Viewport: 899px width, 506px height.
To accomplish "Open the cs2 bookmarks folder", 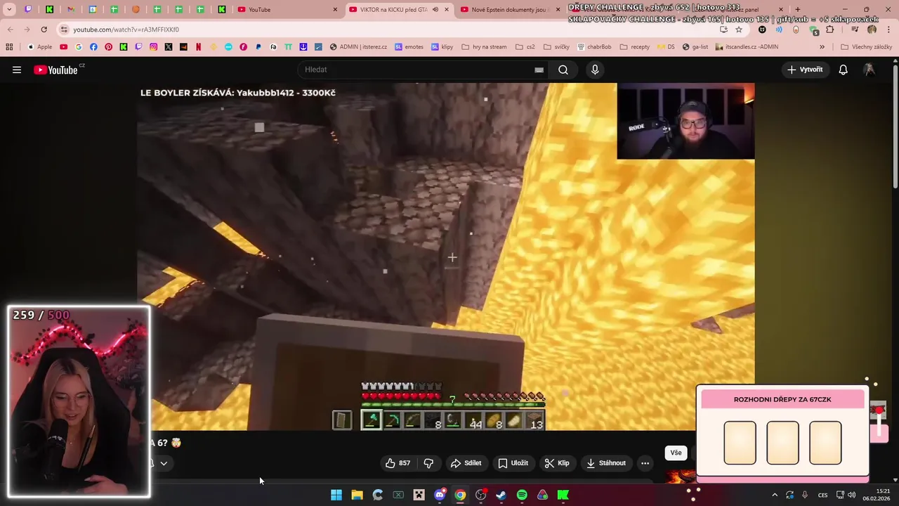I will coord(525,47).
